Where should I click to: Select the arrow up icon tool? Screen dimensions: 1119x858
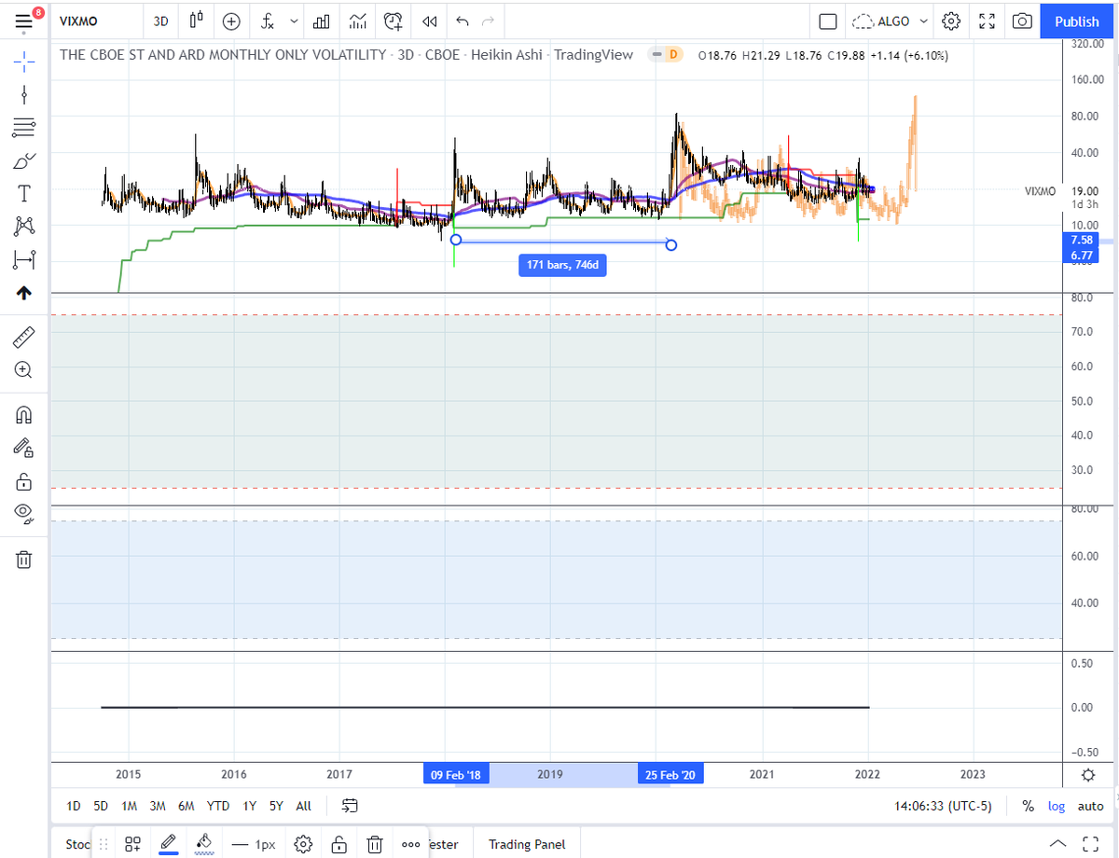[x=24, y=292]
